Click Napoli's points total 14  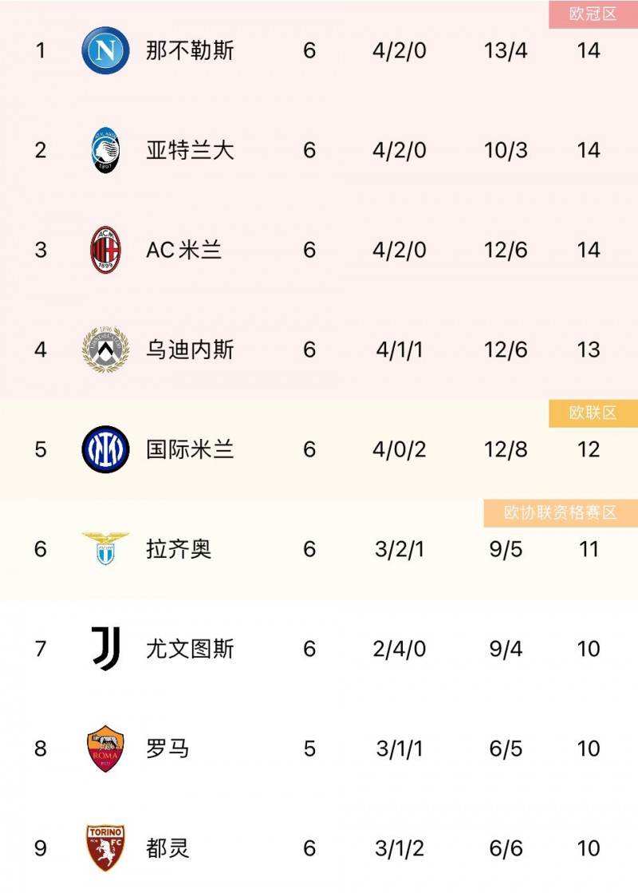pos(589,49)
